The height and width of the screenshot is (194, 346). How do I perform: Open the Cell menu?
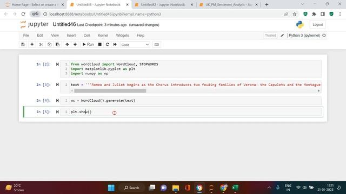pyautogui.click(x=86, y=36)
